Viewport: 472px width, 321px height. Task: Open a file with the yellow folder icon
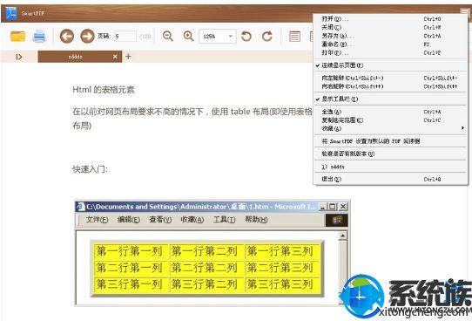pyautogui.click(x=17, y=36)
